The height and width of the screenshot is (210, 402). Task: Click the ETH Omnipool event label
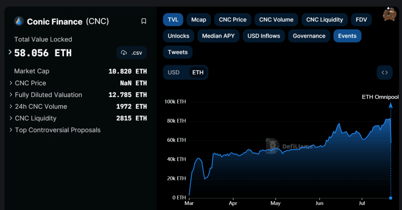click(380, 97)
